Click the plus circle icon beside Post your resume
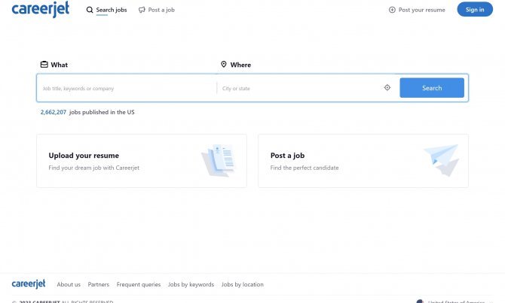Image resolution: width=505 pixels, height=303 pixels. click(x=392, y=10)
